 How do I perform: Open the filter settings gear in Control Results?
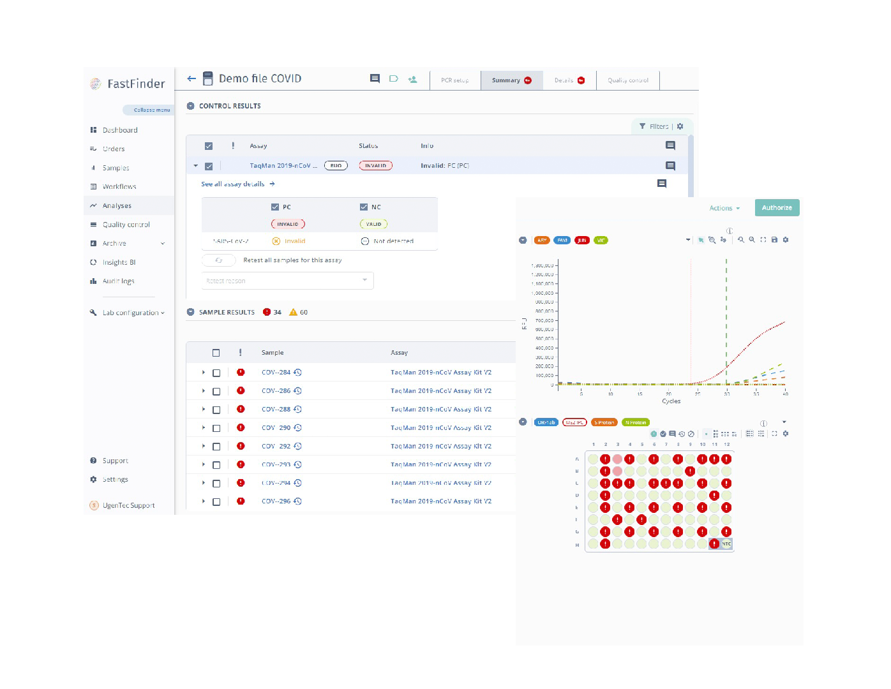(680, 126)
